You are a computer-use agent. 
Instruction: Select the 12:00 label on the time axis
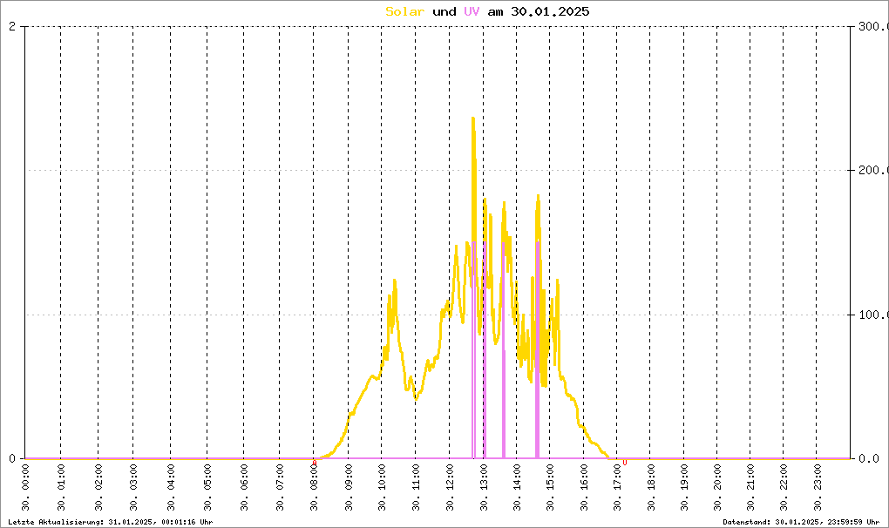[450, 488]
